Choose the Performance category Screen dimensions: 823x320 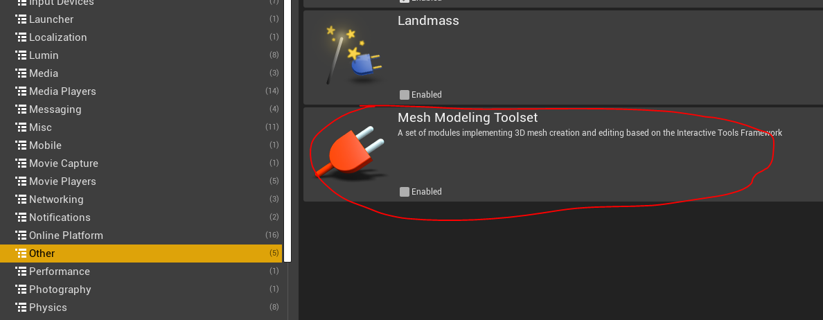(x=141, y=272)
